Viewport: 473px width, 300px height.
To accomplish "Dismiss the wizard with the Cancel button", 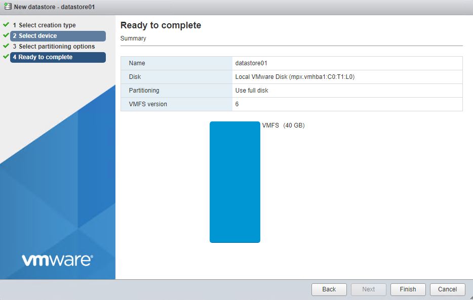I will 447,289.
